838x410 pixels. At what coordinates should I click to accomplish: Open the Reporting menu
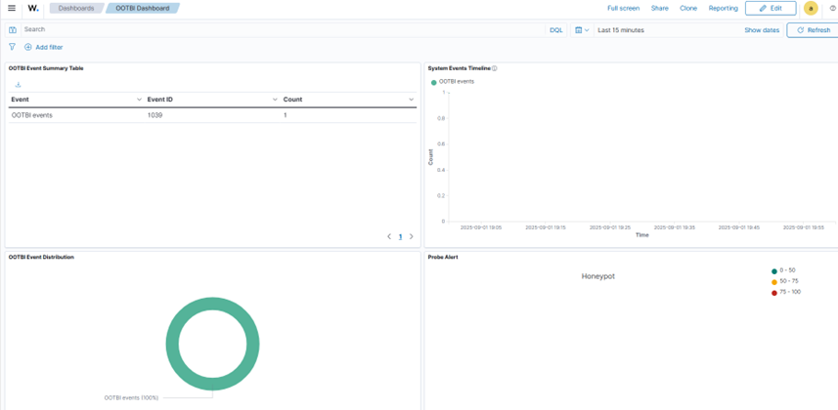click(x=723, y=8)
